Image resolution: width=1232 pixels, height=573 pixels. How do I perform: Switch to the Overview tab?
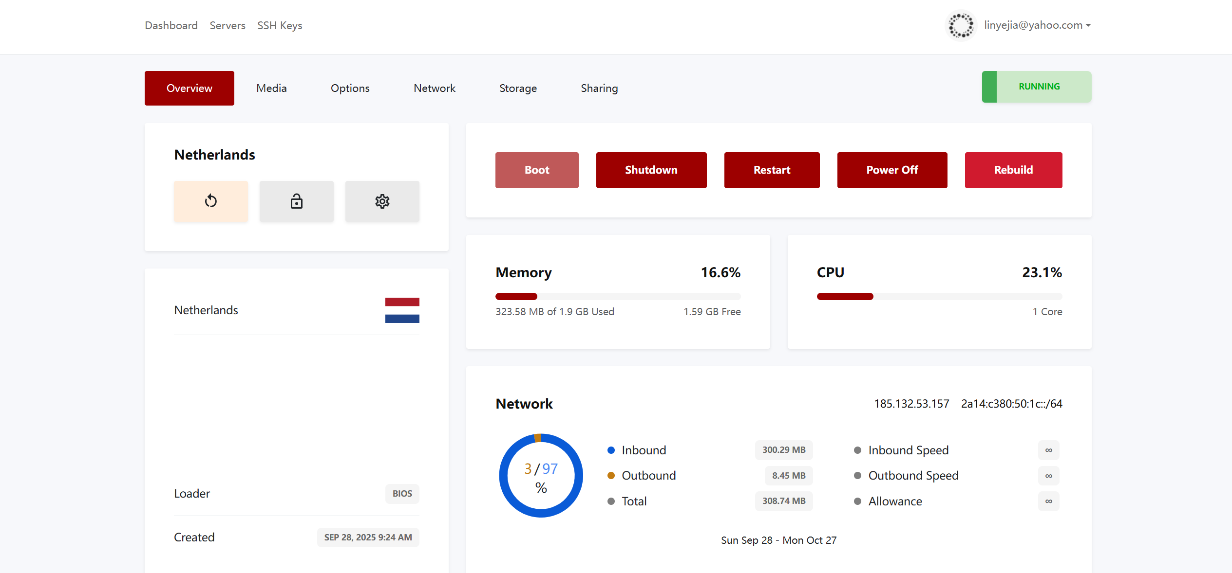click(x=190, y=88)
